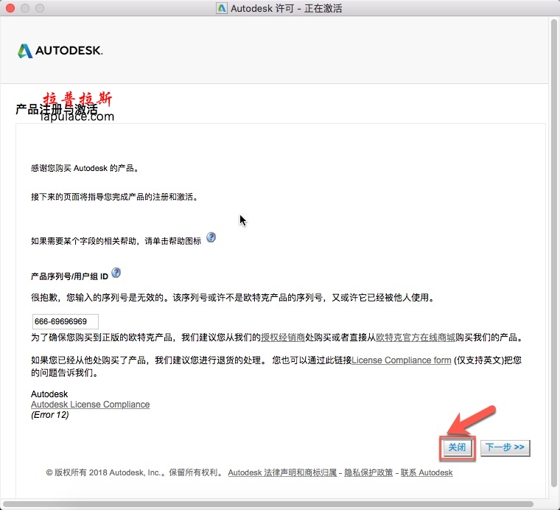Click the 很抱歉，您输入的序列号是无效的 message
Viewport: 560px width, 510px height.
(233, 297)
